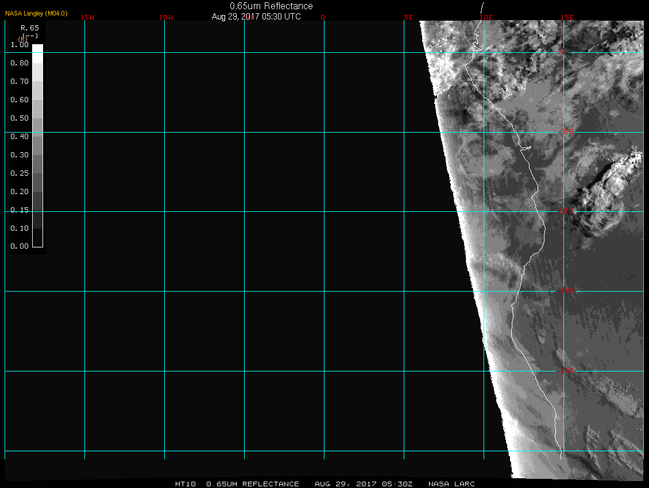Select the Aug 29, 2017 05:30 UTC timestamp

click(x=256, y=17)
